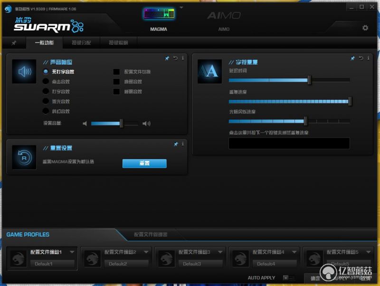The width and height of the screenshot is (380, 286).
Task: Select the MAGMA keyboard thumbnail
Action: [x=159, y=14]
